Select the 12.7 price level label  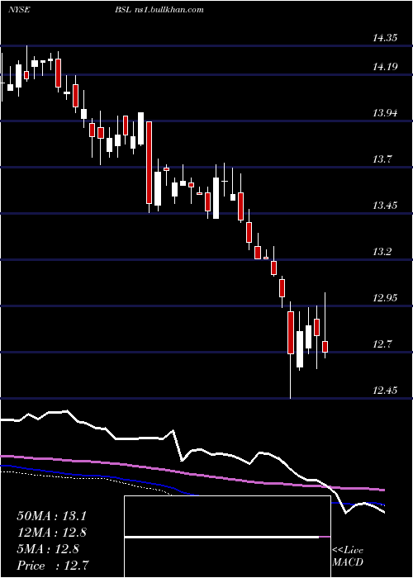[382, 344]
